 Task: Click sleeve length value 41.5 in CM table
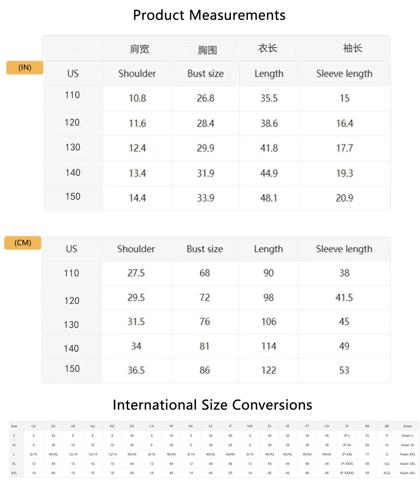344,298
